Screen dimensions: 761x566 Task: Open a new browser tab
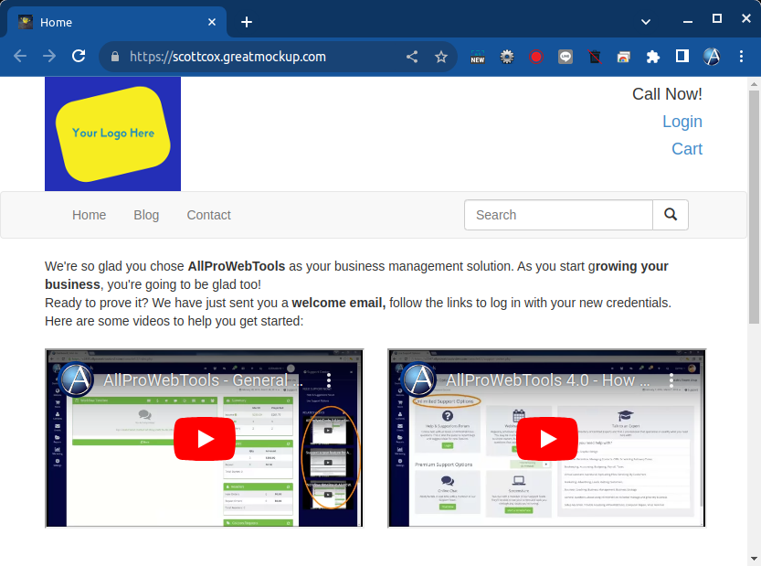coord(247,22)
